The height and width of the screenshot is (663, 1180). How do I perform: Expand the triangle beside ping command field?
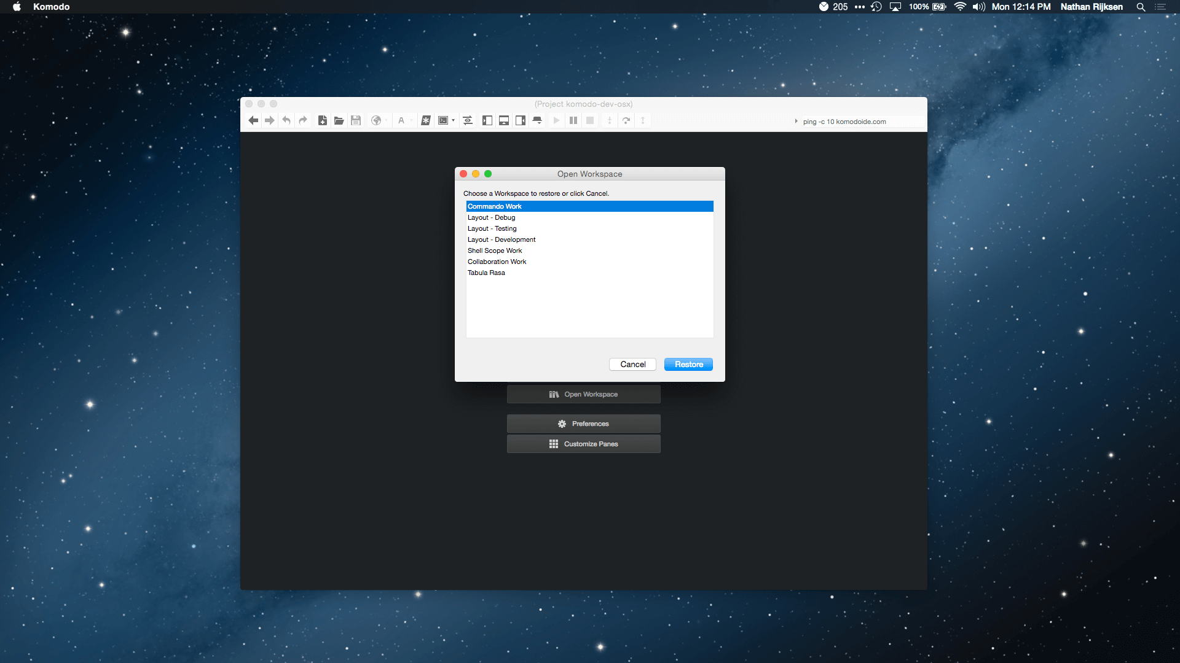[796, 122]
